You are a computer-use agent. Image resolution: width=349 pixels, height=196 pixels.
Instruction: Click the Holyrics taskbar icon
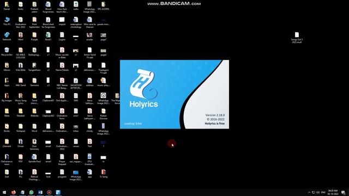click(x=58, y=192)
